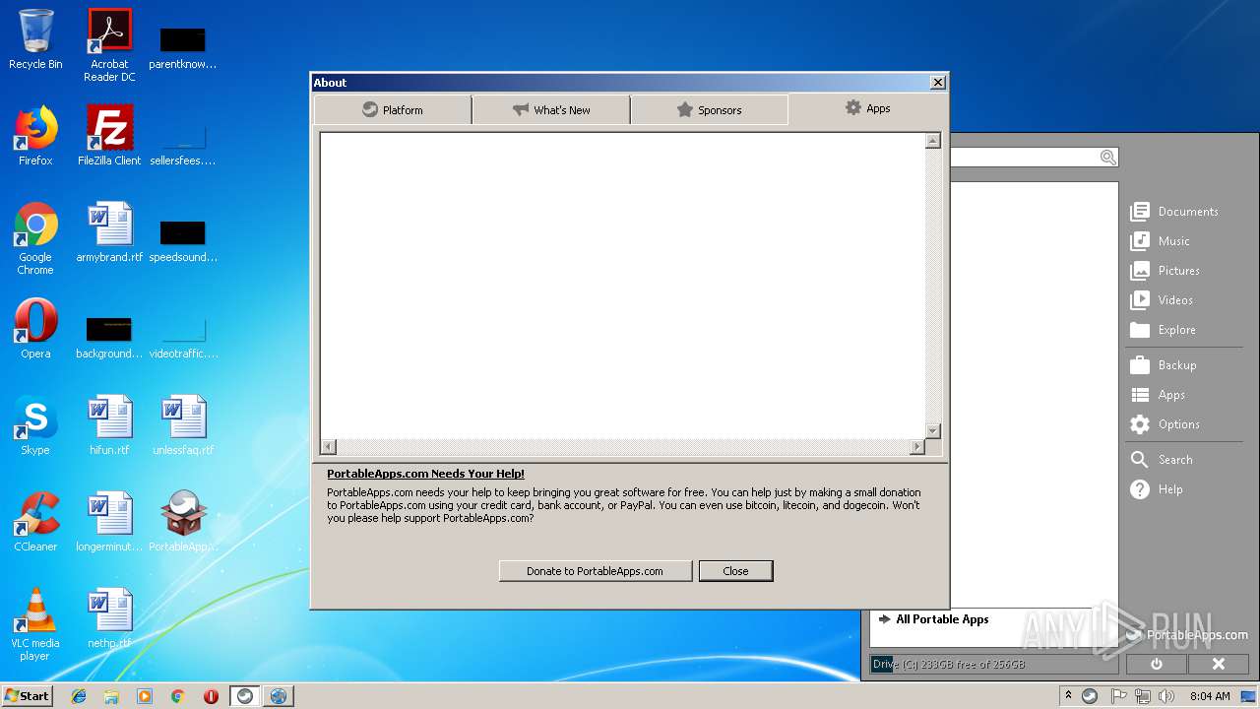Click the PortableApps.com logo in menu

pos(1188,635)
